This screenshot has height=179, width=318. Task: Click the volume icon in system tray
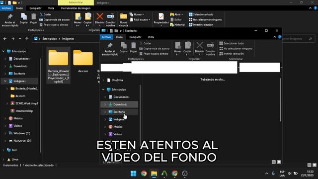(289, 174)
